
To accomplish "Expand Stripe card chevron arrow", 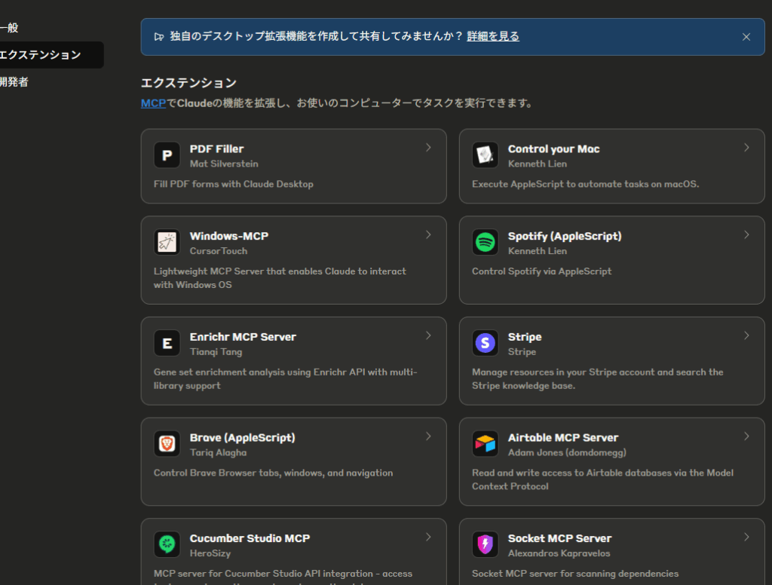I will pos(746,335).
